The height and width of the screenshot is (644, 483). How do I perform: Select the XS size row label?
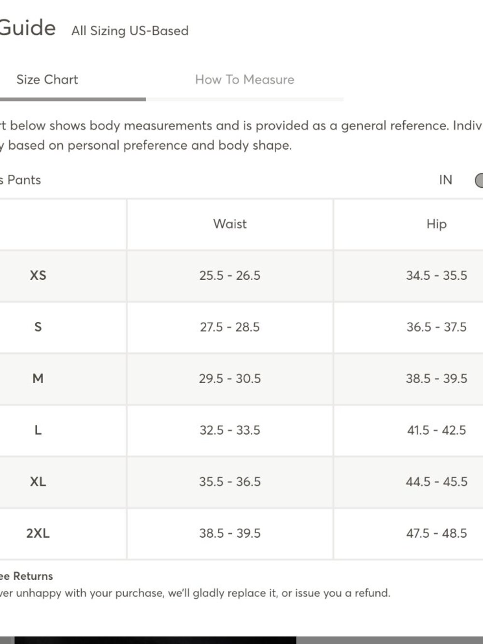pos(38,275)
